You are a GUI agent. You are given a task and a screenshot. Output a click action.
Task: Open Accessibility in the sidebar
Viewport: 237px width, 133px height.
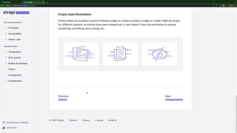[15, 34]
